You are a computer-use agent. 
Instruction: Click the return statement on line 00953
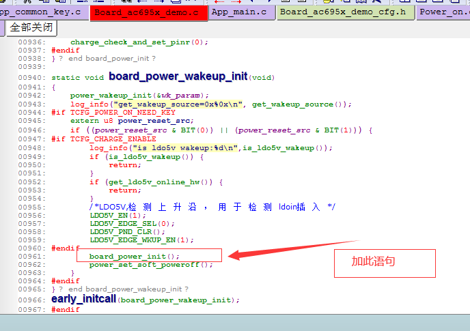(x=125, y=190)
